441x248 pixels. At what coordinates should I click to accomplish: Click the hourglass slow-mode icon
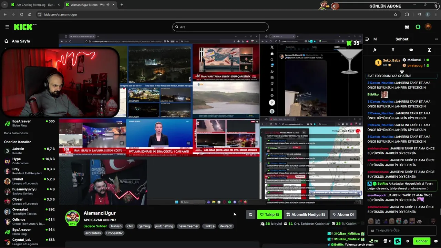(429, 50)
